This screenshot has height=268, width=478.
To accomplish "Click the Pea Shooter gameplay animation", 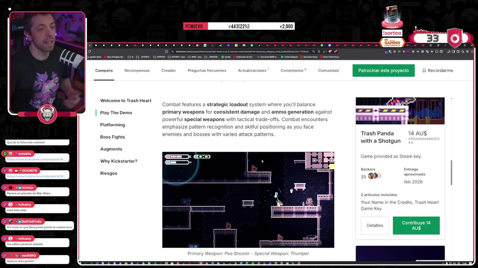I will pyautogui.click(x=248, y=200).
